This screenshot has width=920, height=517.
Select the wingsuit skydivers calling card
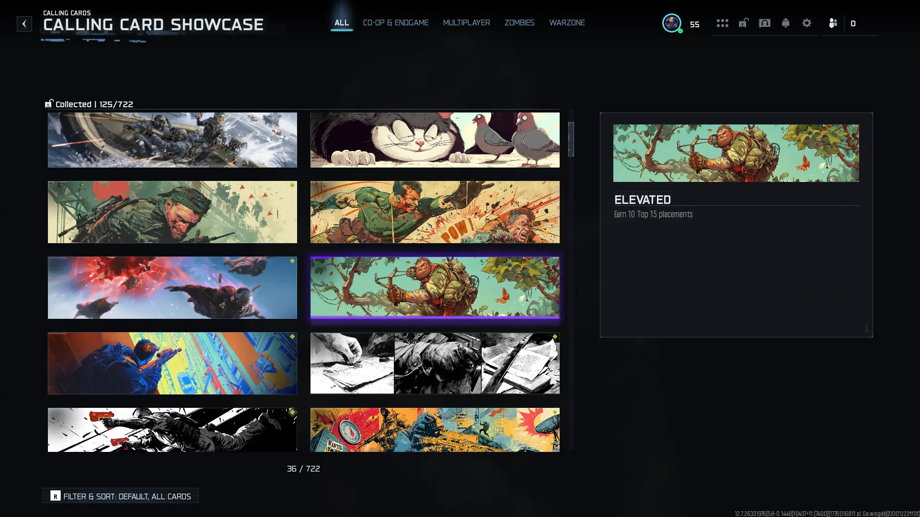(172, 287)
